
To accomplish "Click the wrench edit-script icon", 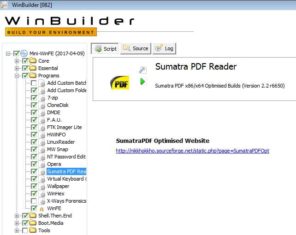I will (143, 70).
